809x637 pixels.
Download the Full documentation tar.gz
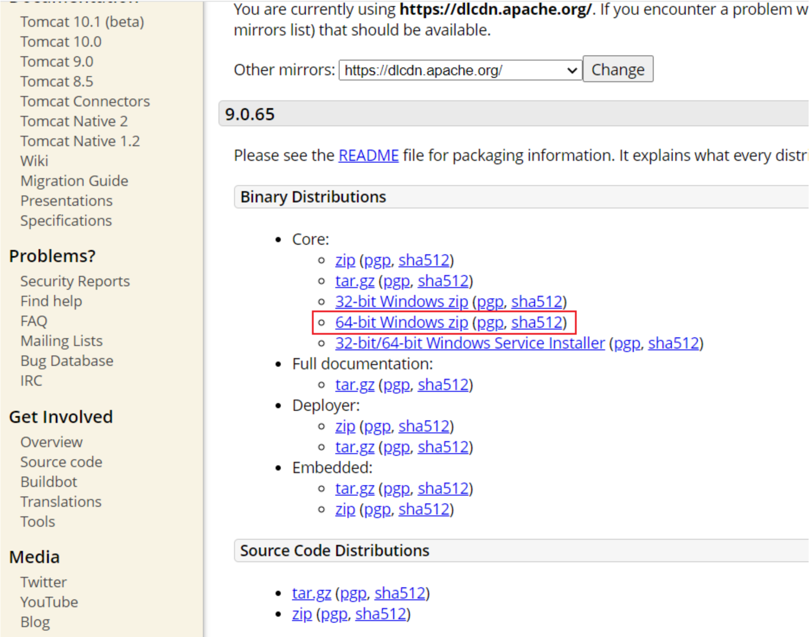(x=355, y=385)
